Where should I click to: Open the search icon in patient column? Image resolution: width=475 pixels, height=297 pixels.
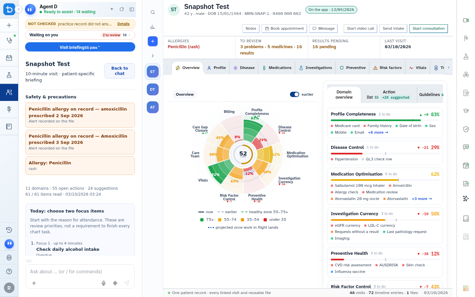click(153, 12)
